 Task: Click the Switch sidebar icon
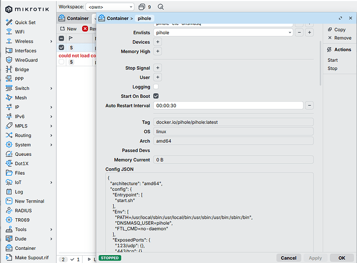coord(9,88)
